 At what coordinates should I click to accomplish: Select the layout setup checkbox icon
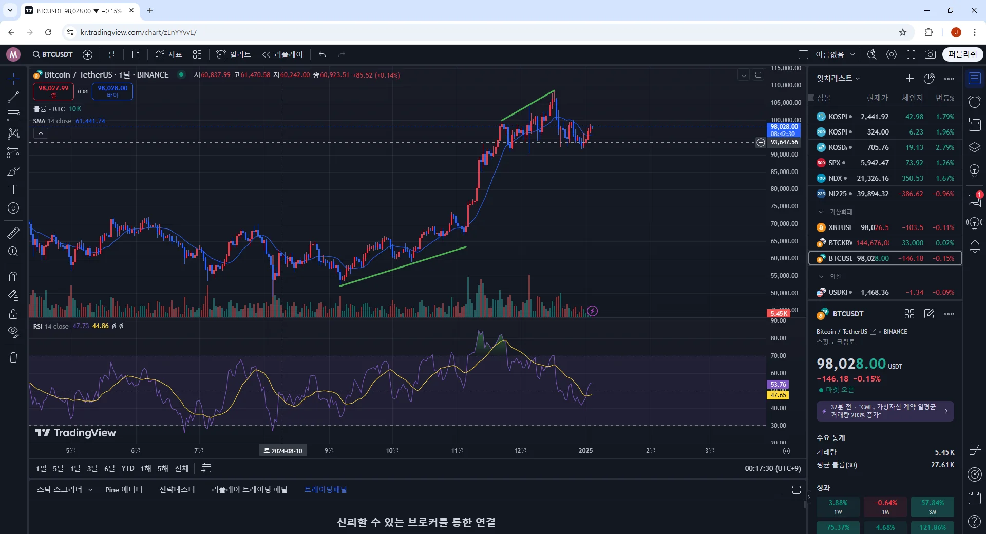804,54
